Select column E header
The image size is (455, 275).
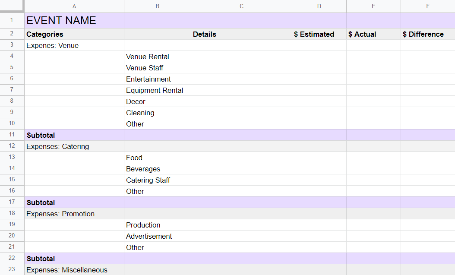(x=373, y=6)
